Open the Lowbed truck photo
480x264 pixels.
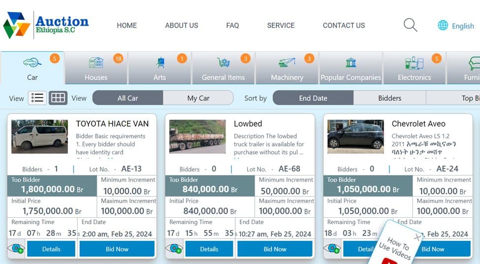197,137
